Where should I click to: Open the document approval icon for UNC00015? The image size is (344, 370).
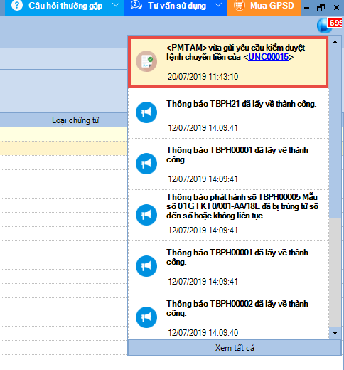146,61
